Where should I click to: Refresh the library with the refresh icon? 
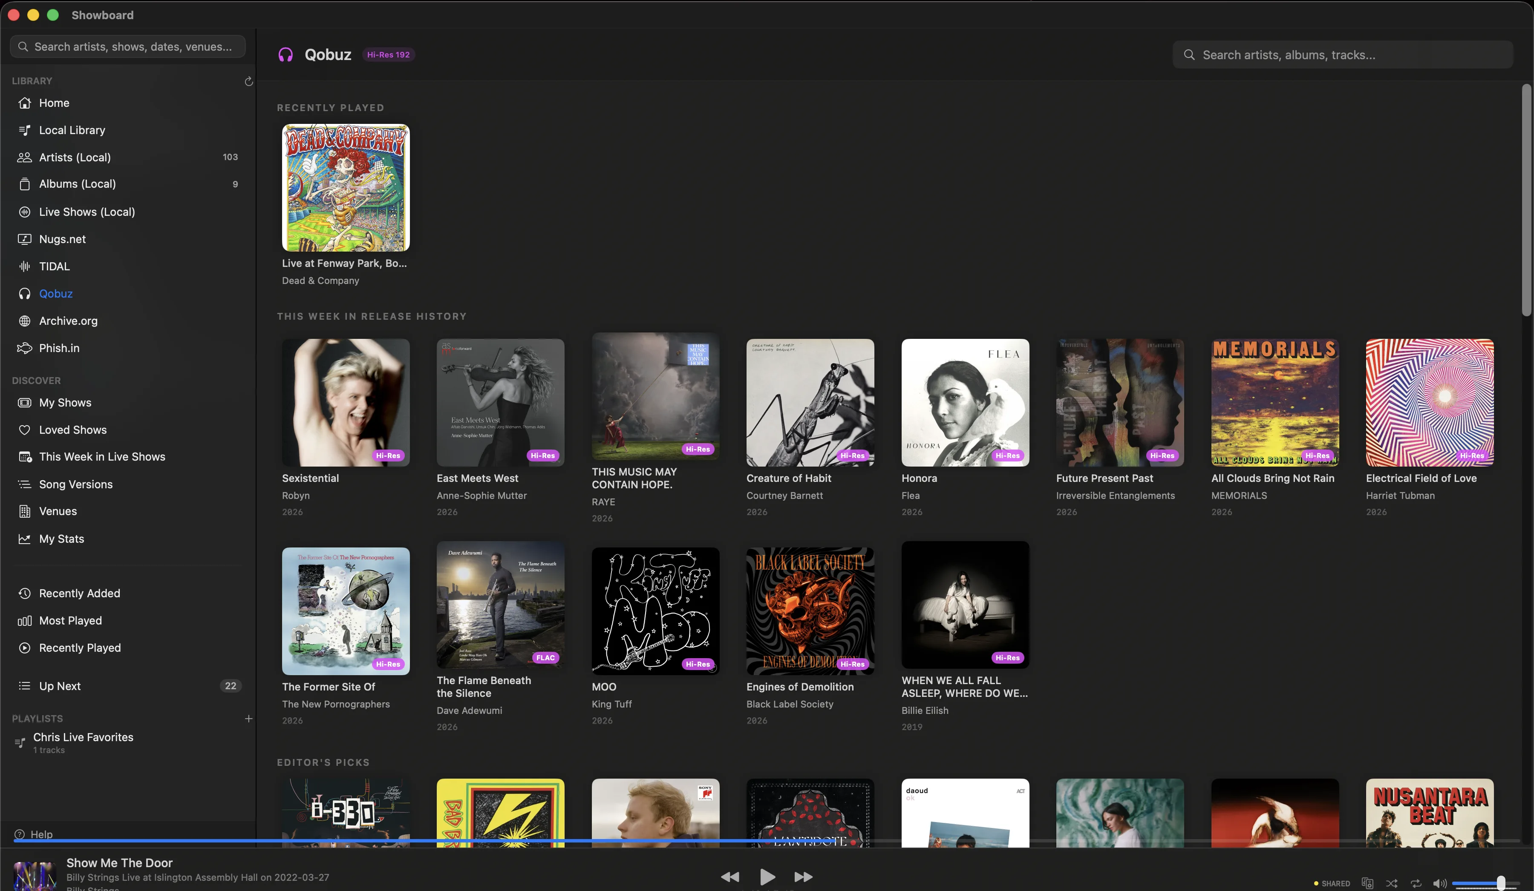pos(248,81)
